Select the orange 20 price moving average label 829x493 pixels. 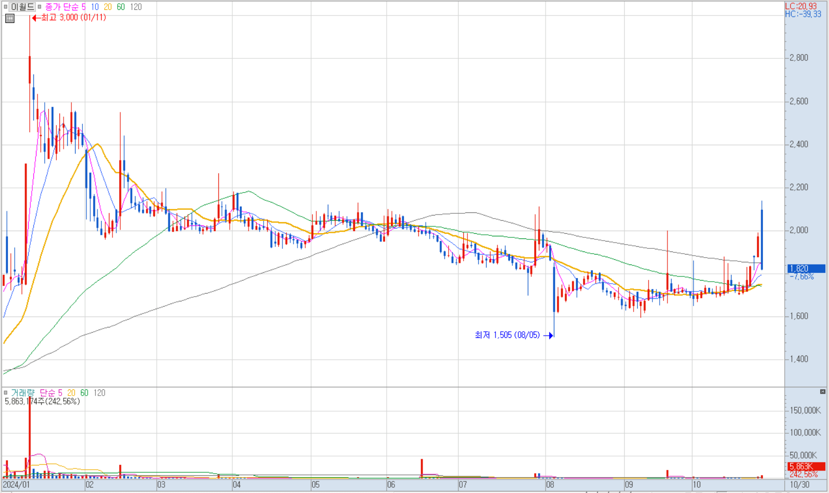pos(107,7)
